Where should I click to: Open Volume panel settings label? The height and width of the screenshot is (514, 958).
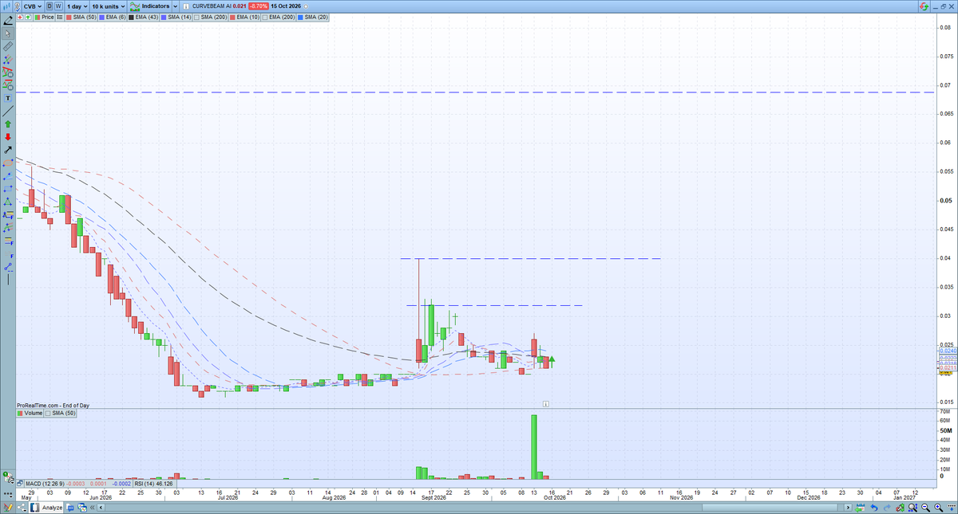point(30,414)
